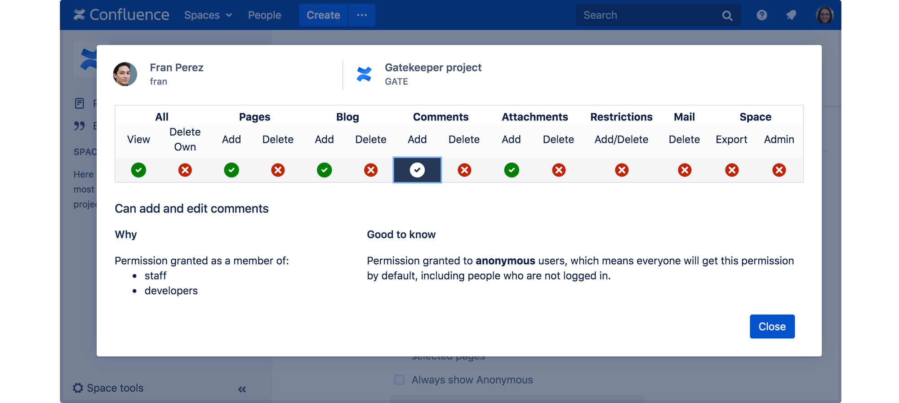The width and height of the screenshot is (899, 403).
Task: Open Space tools in the sidebar
Action: [x=108, y=388]
